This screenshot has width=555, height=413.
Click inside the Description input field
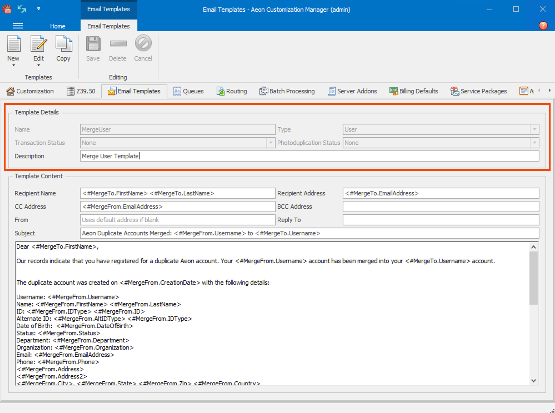point(222,156)
